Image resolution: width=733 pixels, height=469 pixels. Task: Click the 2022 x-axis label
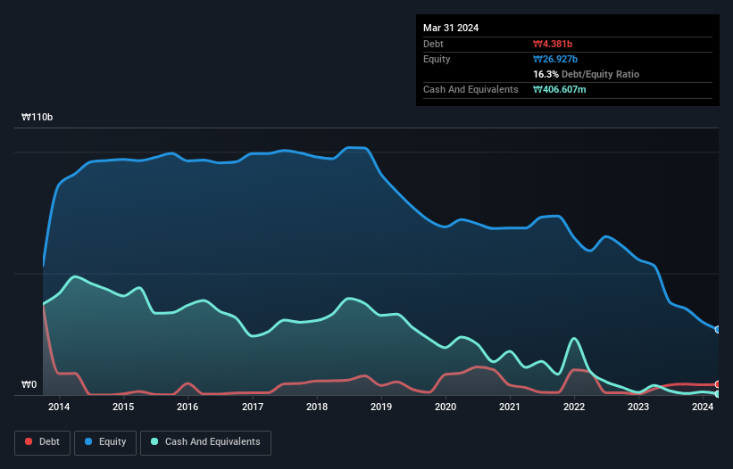pos(574,407)
